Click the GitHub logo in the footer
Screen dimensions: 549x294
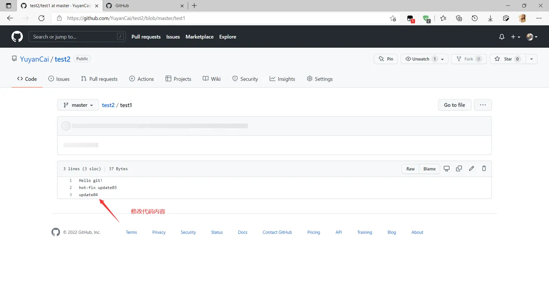pos(56,232)
